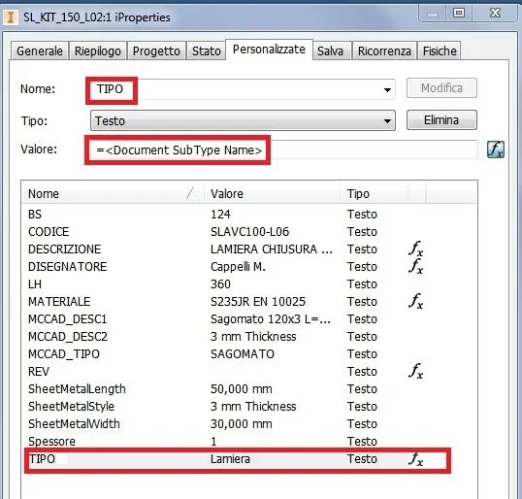Click the value Lamiera
This screenshot has width=522, height=499.
click(x=230, y=459)
